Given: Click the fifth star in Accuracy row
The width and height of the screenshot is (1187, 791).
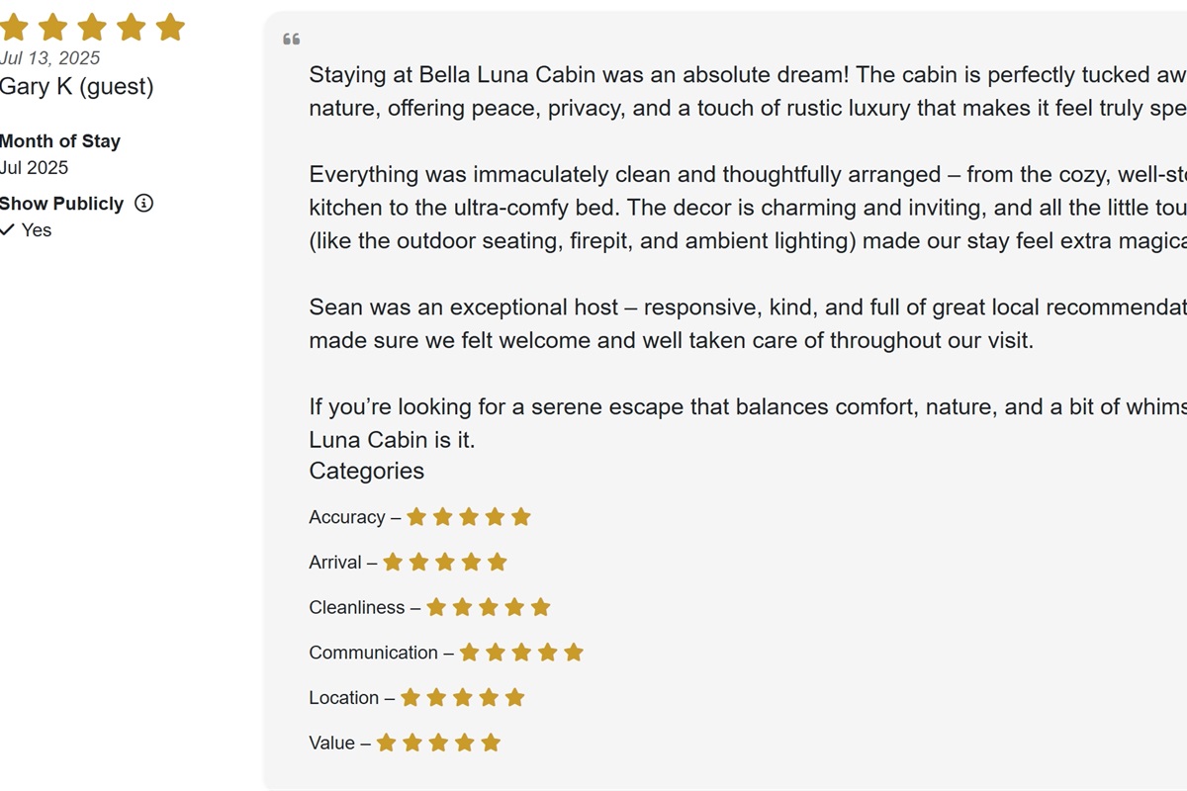Looking at the screenshot, I should click(521, 517).
